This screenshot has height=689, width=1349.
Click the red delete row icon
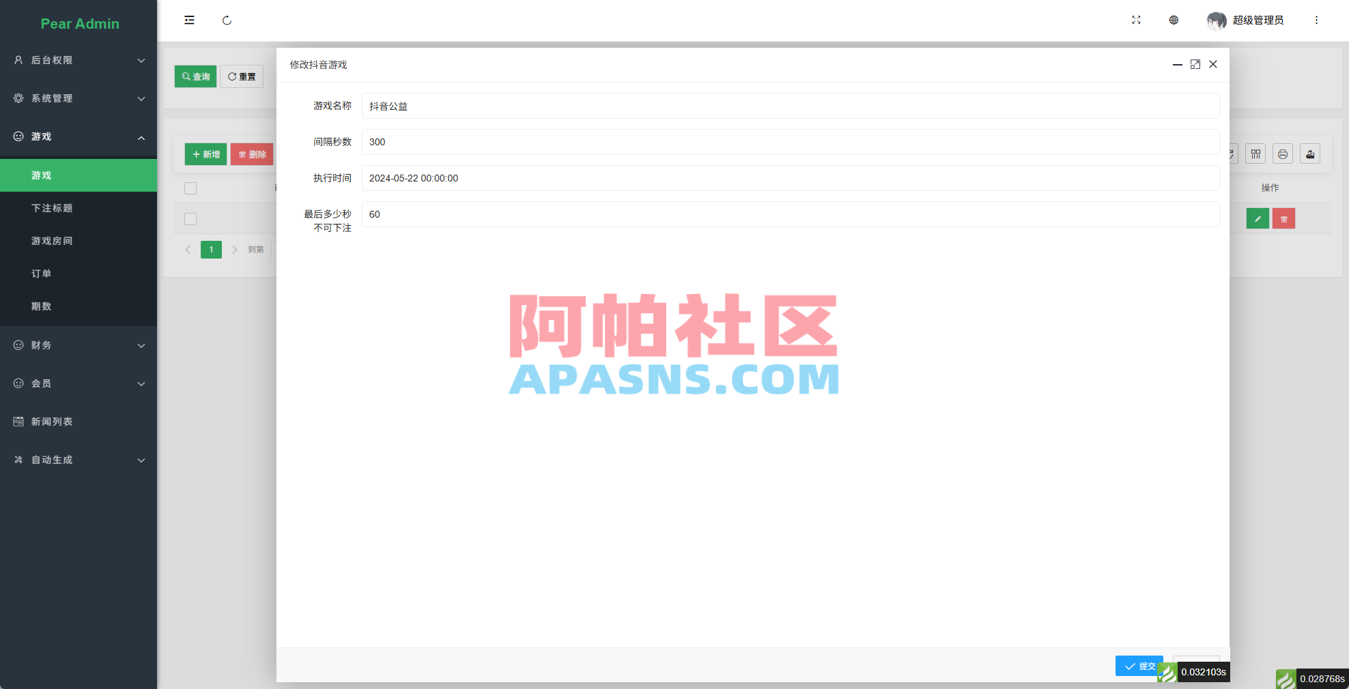pos(1283,219)
